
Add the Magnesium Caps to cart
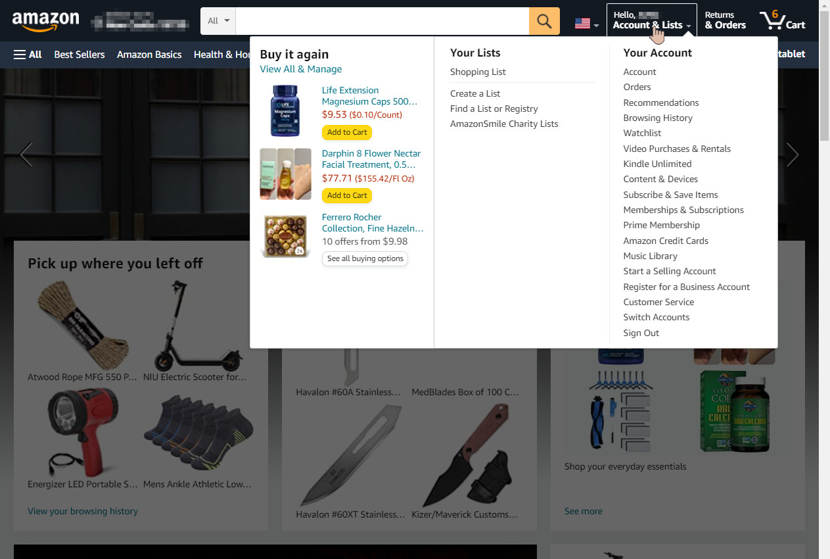(x=347, y=132)
